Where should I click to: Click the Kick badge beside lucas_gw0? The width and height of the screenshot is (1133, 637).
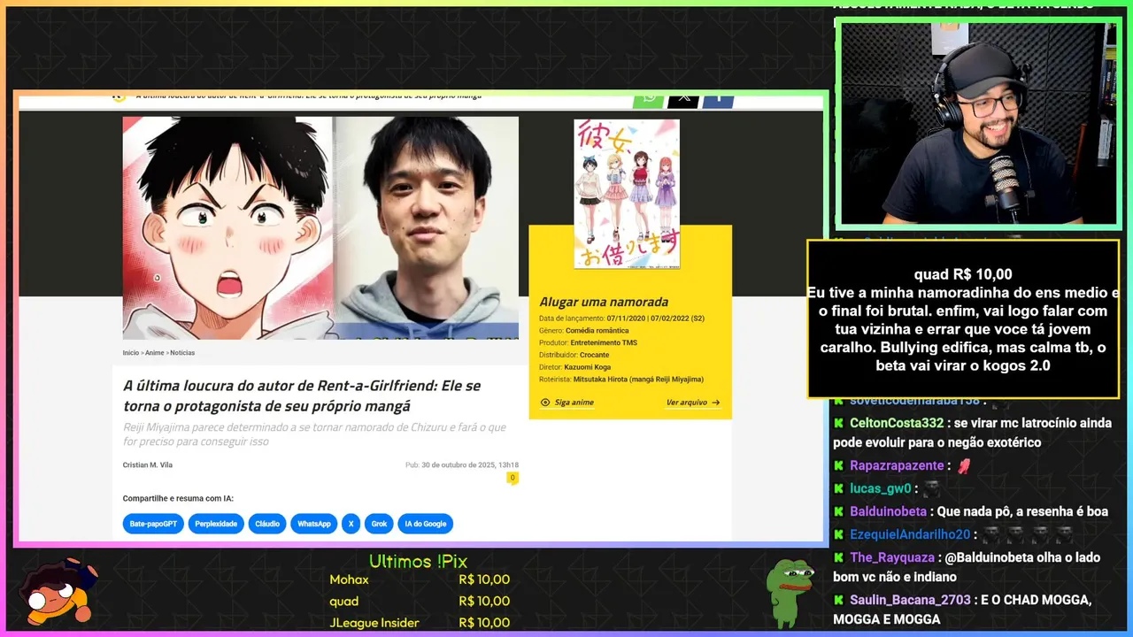coord(838,488)
